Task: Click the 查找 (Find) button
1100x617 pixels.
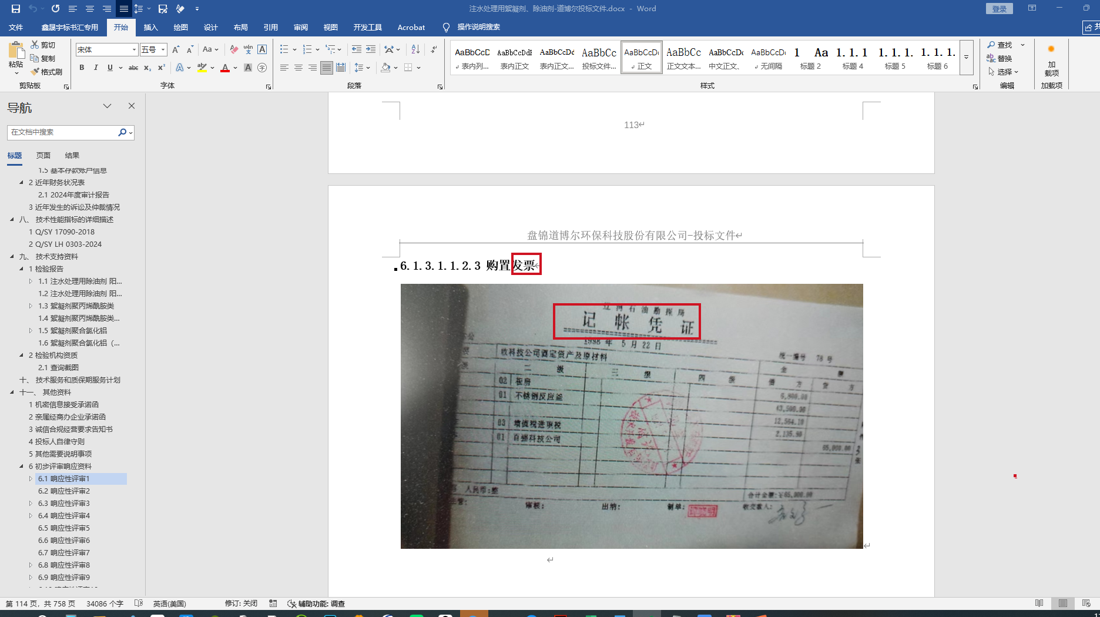Action: tap(1000, 45)
